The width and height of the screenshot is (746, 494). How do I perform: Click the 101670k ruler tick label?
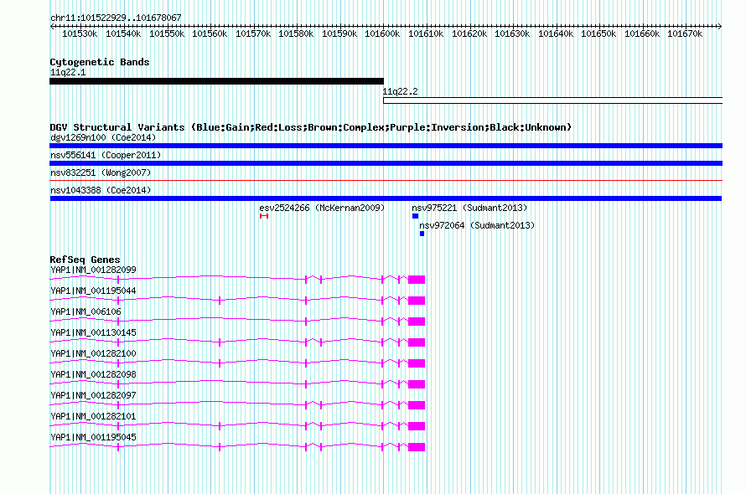coord(685,33)
